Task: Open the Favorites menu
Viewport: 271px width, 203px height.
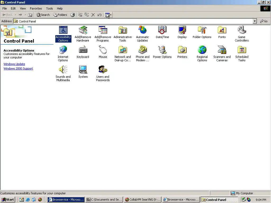Action: click(36, 8)
